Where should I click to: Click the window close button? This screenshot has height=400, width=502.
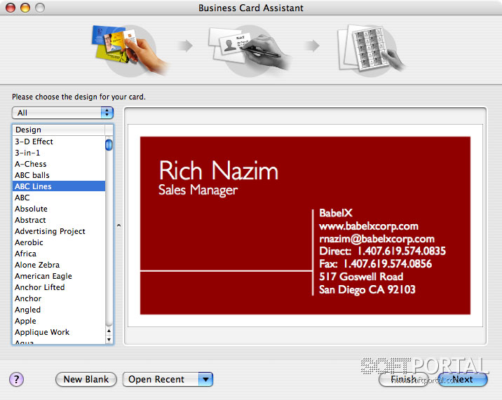click(x=11, y=8)
